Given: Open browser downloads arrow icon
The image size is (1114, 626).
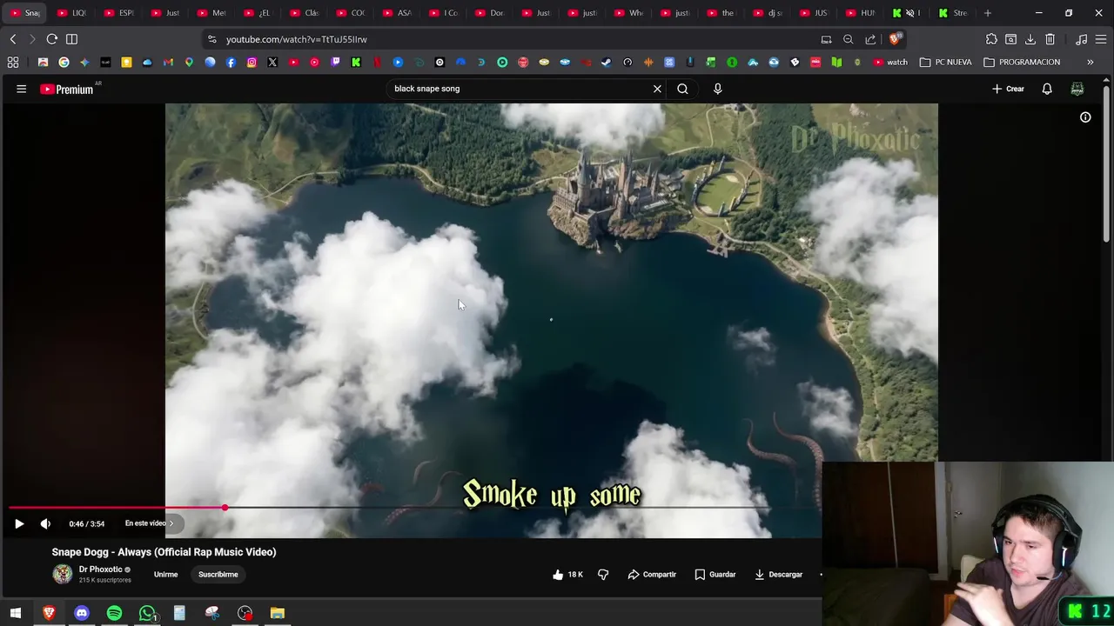Looking at the screenshot, I should (x=1030, y=39).
